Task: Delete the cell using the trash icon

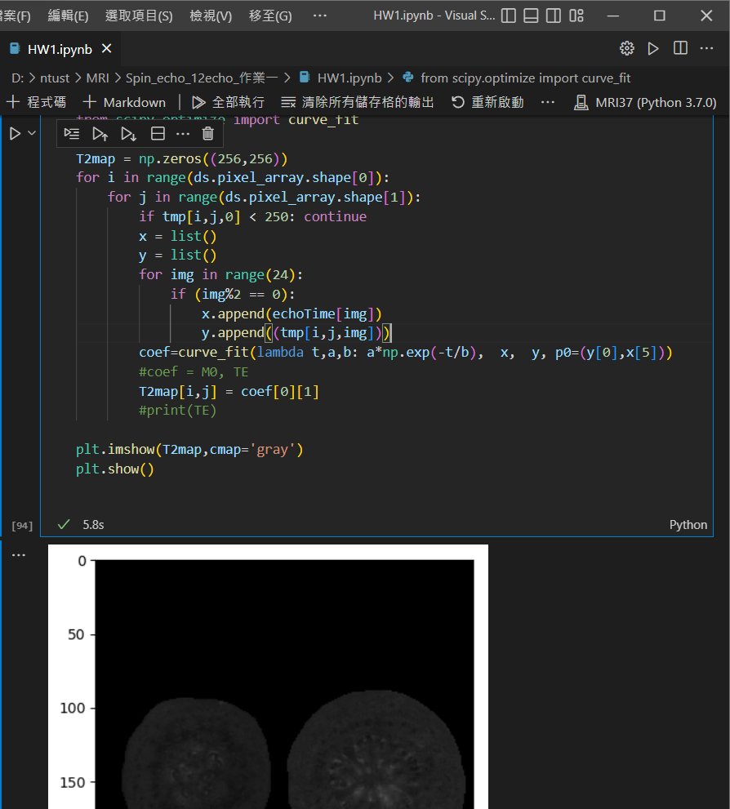Action: (x=207, y=133)
